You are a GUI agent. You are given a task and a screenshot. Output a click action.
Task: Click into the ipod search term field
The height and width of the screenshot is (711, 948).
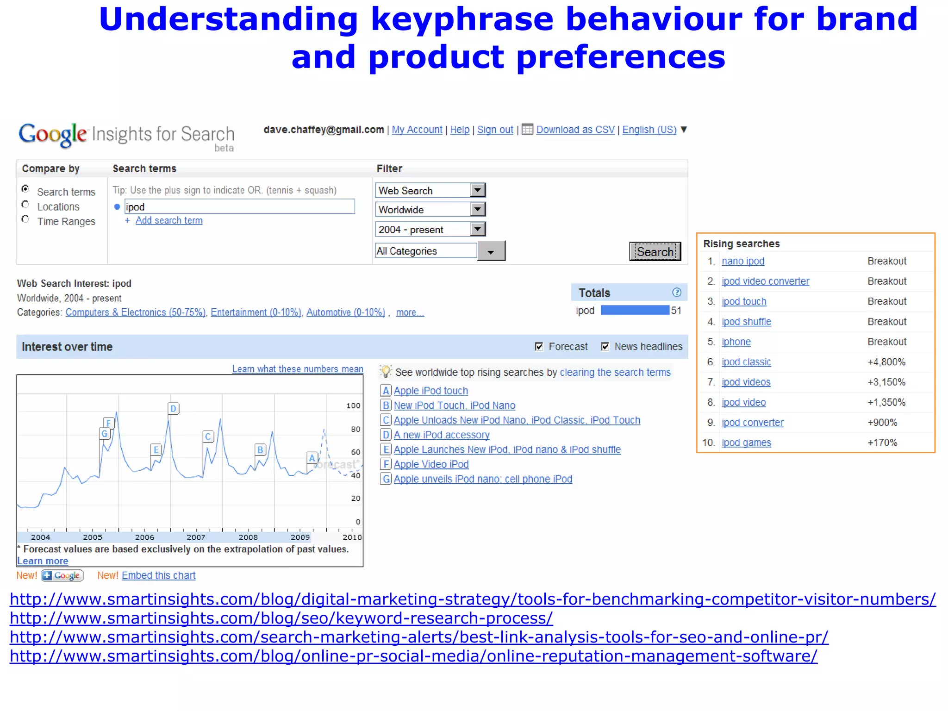239,206
